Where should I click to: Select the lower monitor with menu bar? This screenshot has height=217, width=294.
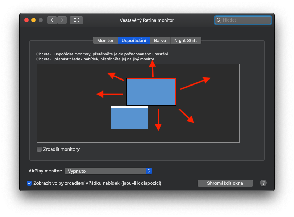pos(129,119)
